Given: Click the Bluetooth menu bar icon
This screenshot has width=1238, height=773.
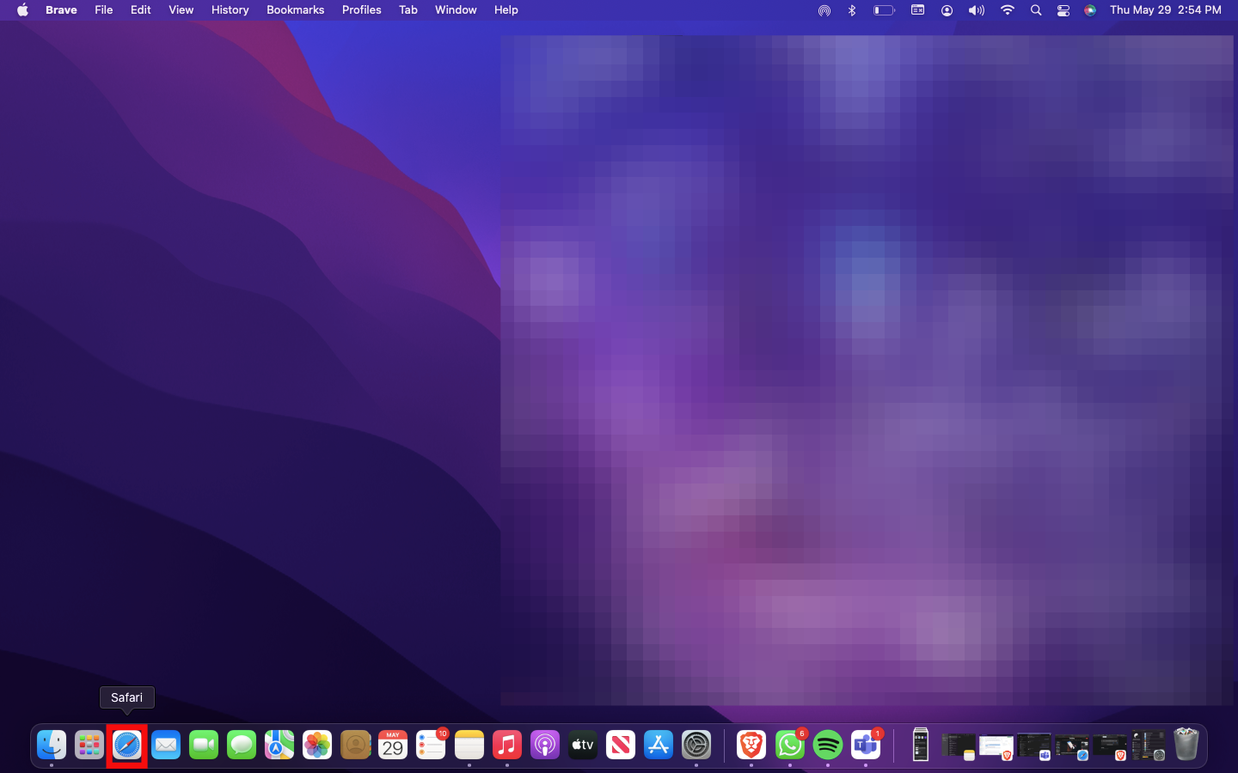Looking at the screenshot, I should coord(852,10).
